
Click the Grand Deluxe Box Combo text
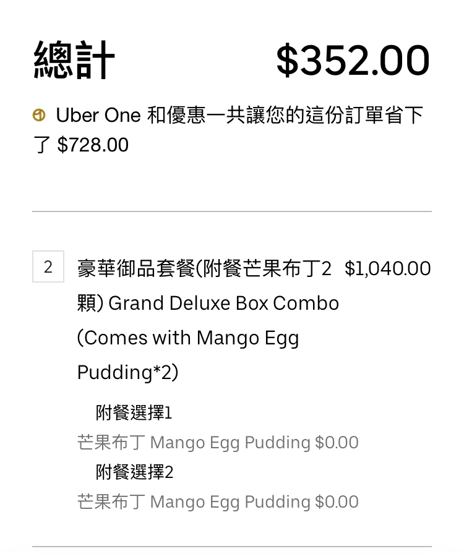[223, 304]
